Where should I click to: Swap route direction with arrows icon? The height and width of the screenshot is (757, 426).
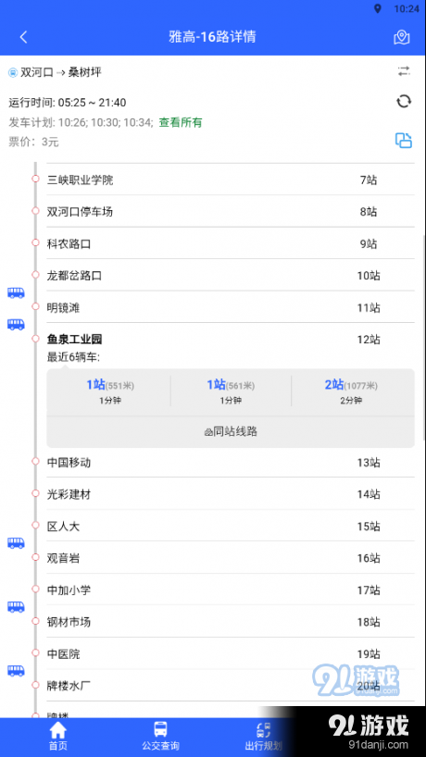pos(404,72)
